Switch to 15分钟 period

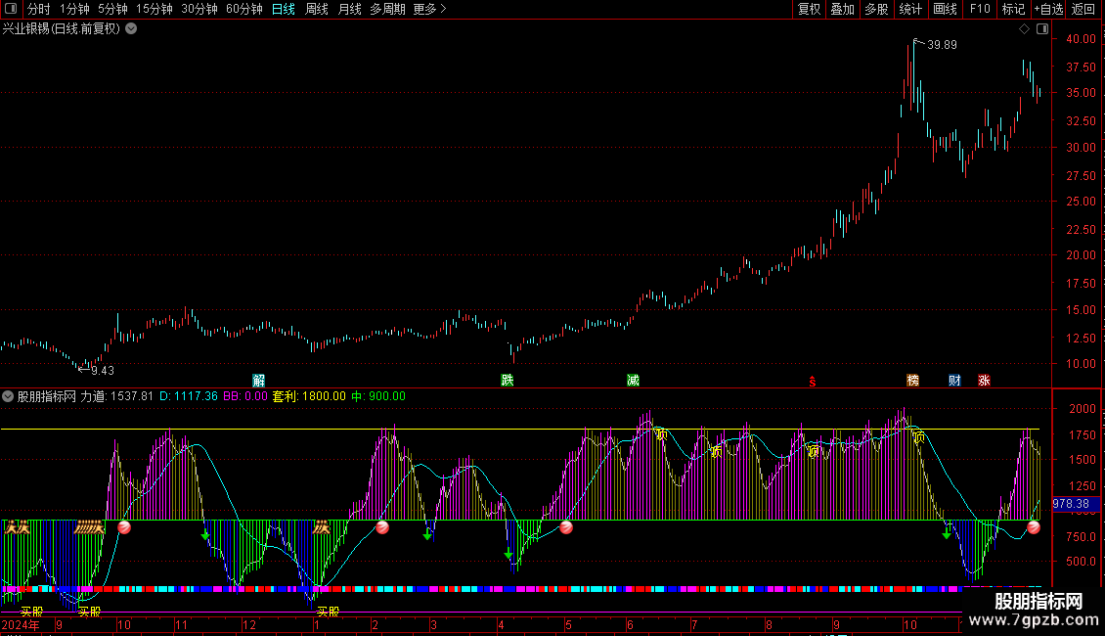pos(155,9)
